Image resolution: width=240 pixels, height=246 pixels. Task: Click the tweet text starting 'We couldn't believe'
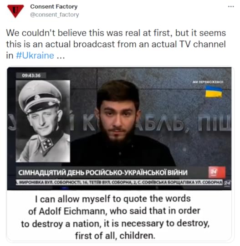[116, 44]
